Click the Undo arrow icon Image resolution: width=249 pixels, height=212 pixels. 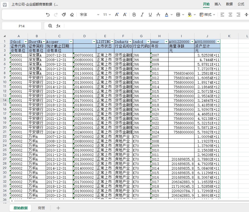coord(48,15)
